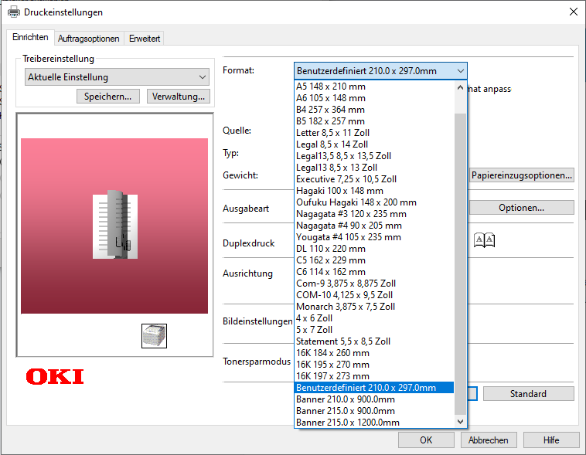Screen dimensions: 586x455
Task: Click the small printer thumbnail image
Action: [154, 336]
